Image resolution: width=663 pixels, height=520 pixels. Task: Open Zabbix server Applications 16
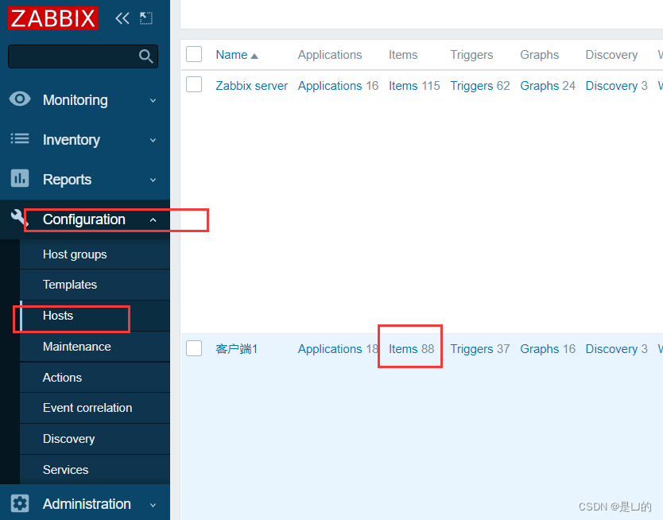(330, 86)
